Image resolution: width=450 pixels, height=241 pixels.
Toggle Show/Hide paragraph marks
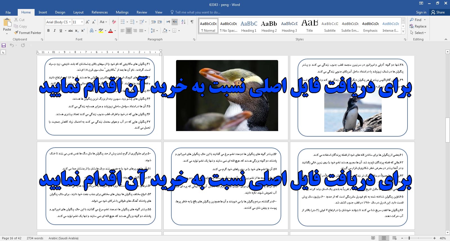[192, 22]
